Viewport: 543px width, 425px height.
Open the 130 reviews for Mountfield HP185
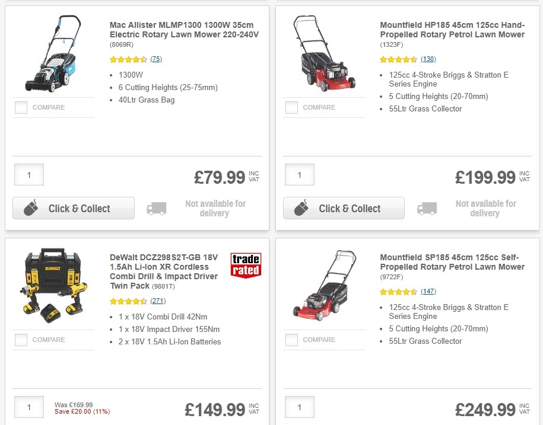coord(429,59)
